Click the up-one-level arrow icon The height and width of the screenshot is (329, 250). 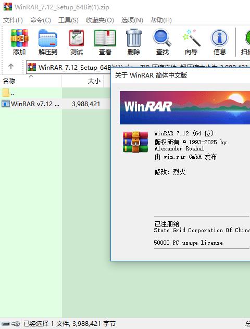click(x=11, y=67)
